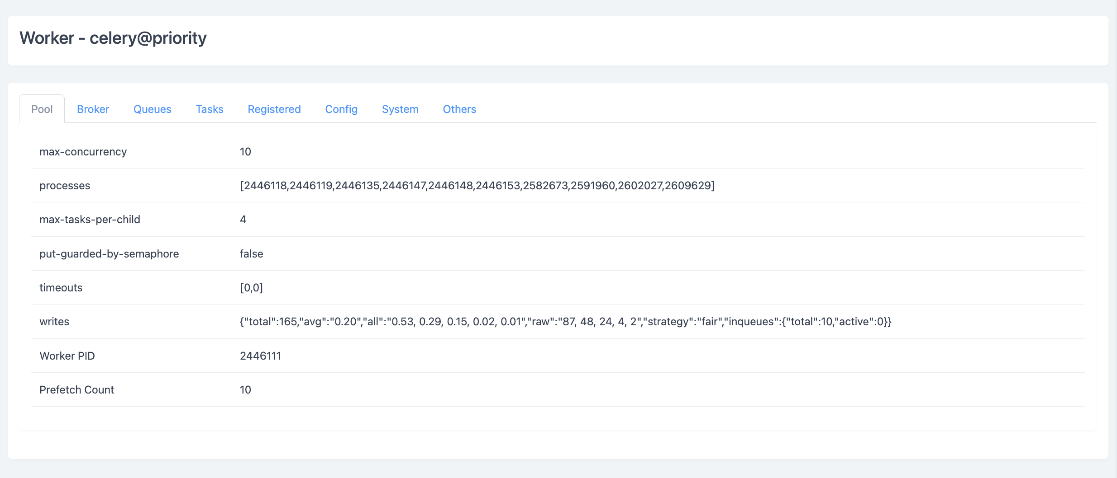This screenshot has width=1117, height=478.
Task: Click the Worker PID value 2446111
Action: click(260, 356)
